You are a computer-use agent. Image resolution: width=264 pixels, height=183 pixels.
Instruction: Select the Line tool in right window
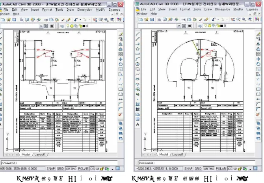coord(138,34)
